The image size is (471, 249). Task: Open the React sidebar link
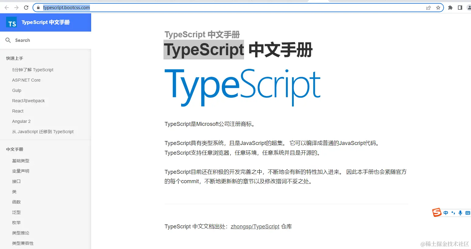click(18, 111)
